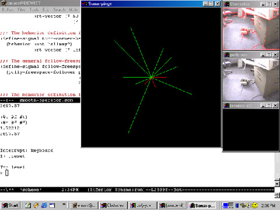
Task: Click the gnu icon in the Emacs title bar
Action: click(x=3, y=3)
